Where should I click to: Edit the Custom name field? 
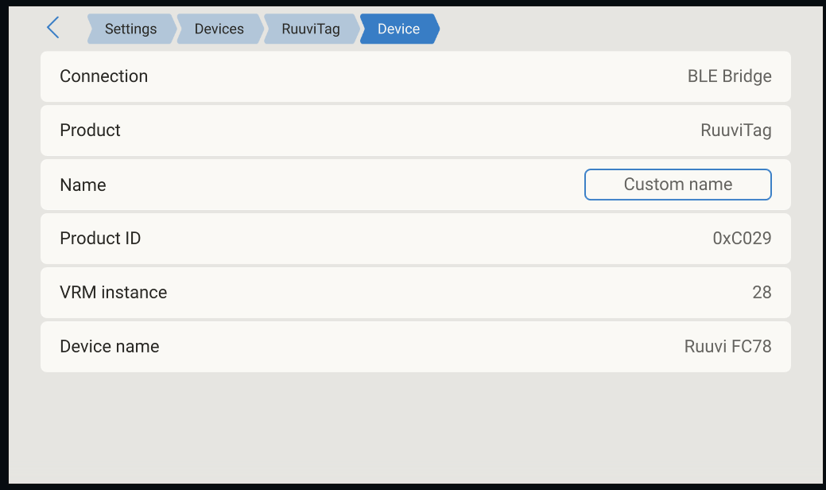click(678, 185)
